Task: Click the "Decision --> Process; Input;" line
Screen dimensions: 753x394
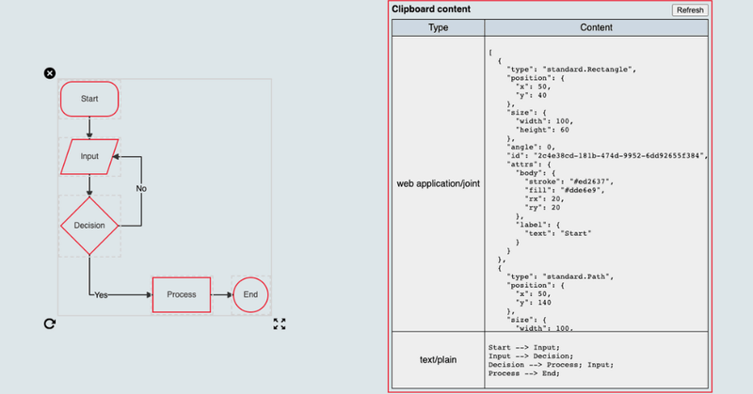Action: pyautogui.click(x=551, y=365)
